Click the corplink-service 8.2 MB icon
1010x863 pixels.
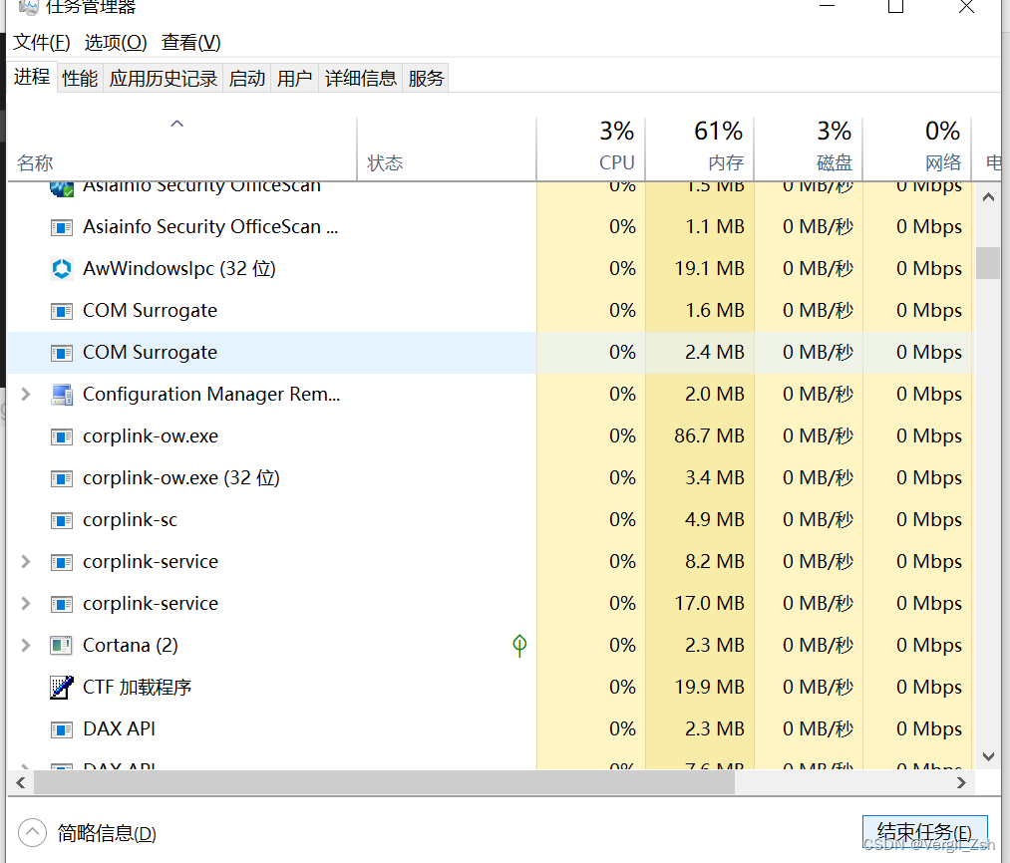tap(61, 562)
